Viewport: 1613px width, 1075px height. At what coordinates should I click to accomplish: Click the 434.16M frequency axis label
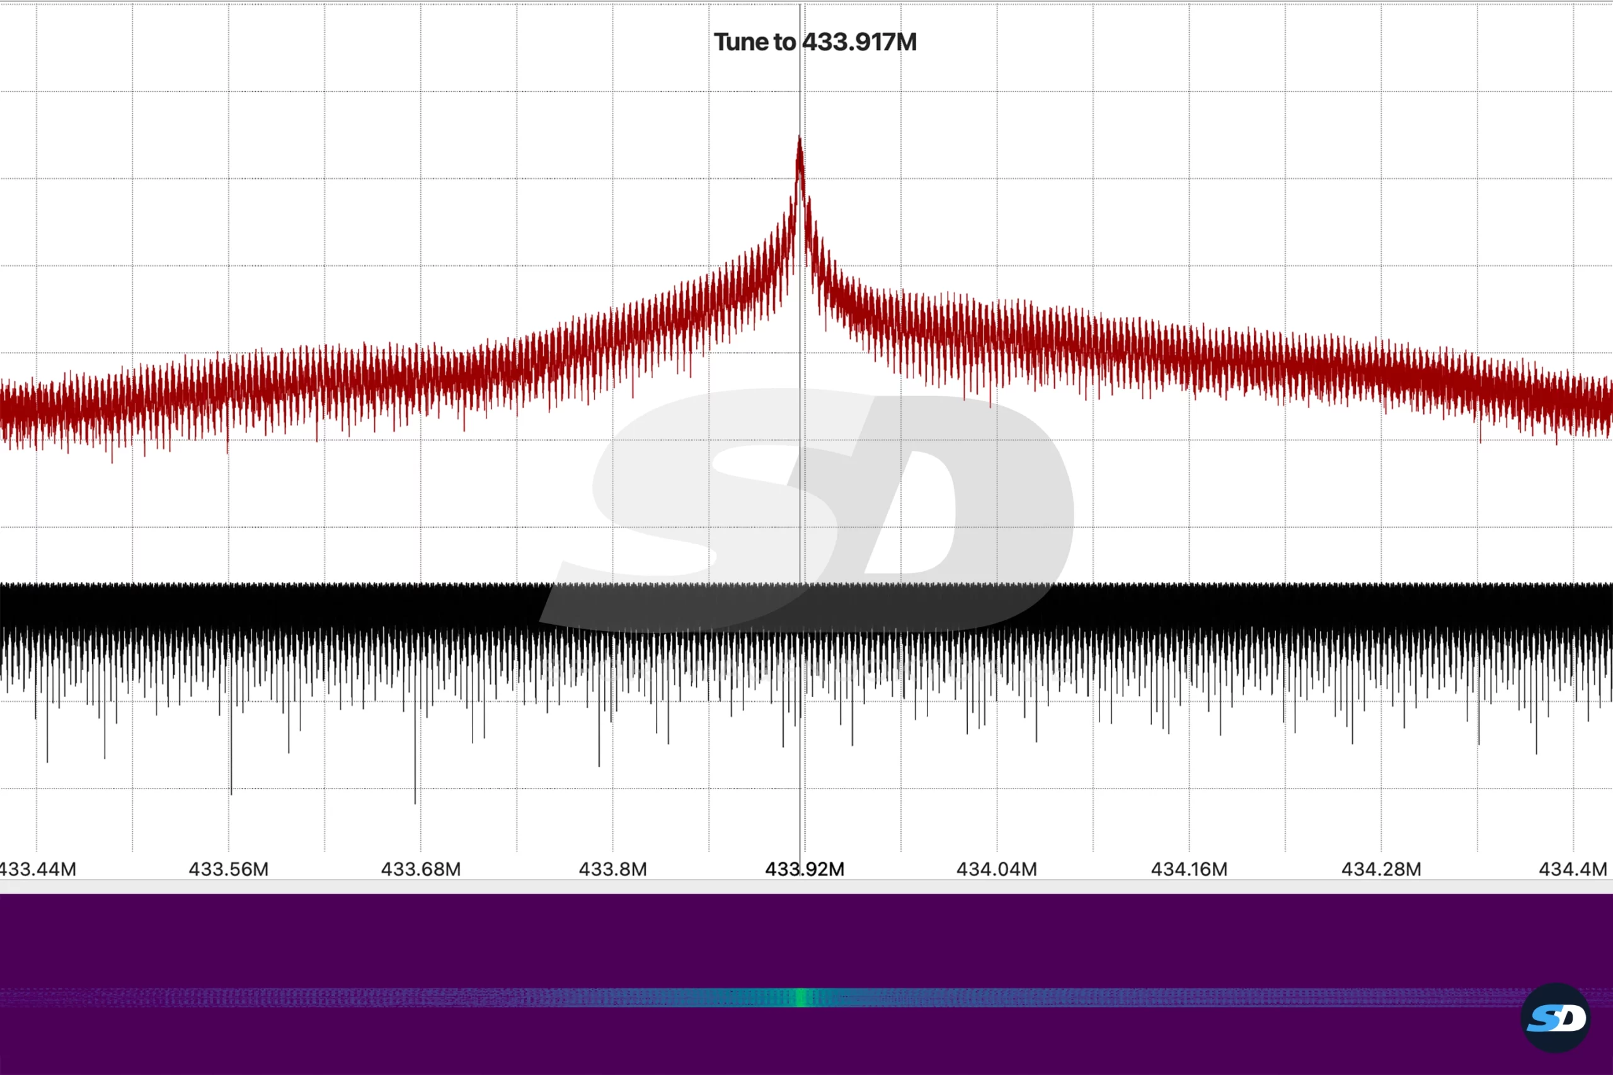pos(1188,869)
